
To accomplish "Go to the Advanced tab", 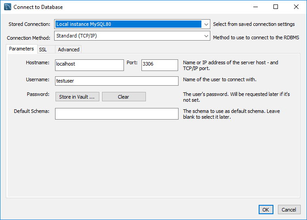I will (68, 50).
